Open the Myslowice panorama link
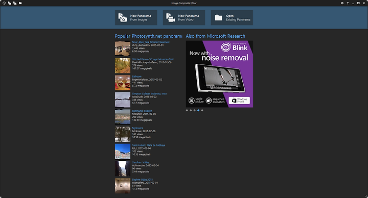368x198 pixels. click(137, 128)
